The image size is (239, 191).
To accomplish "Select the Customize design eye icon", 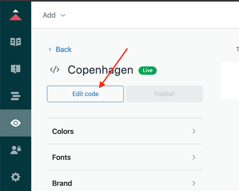I will click(x=16, y=123).
